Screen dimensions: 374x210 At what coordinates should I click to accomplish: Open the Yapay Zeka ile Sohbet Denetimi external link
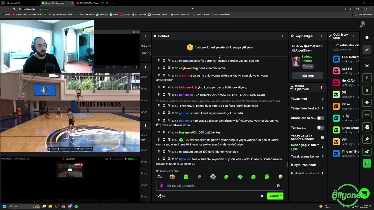(323, 137)
